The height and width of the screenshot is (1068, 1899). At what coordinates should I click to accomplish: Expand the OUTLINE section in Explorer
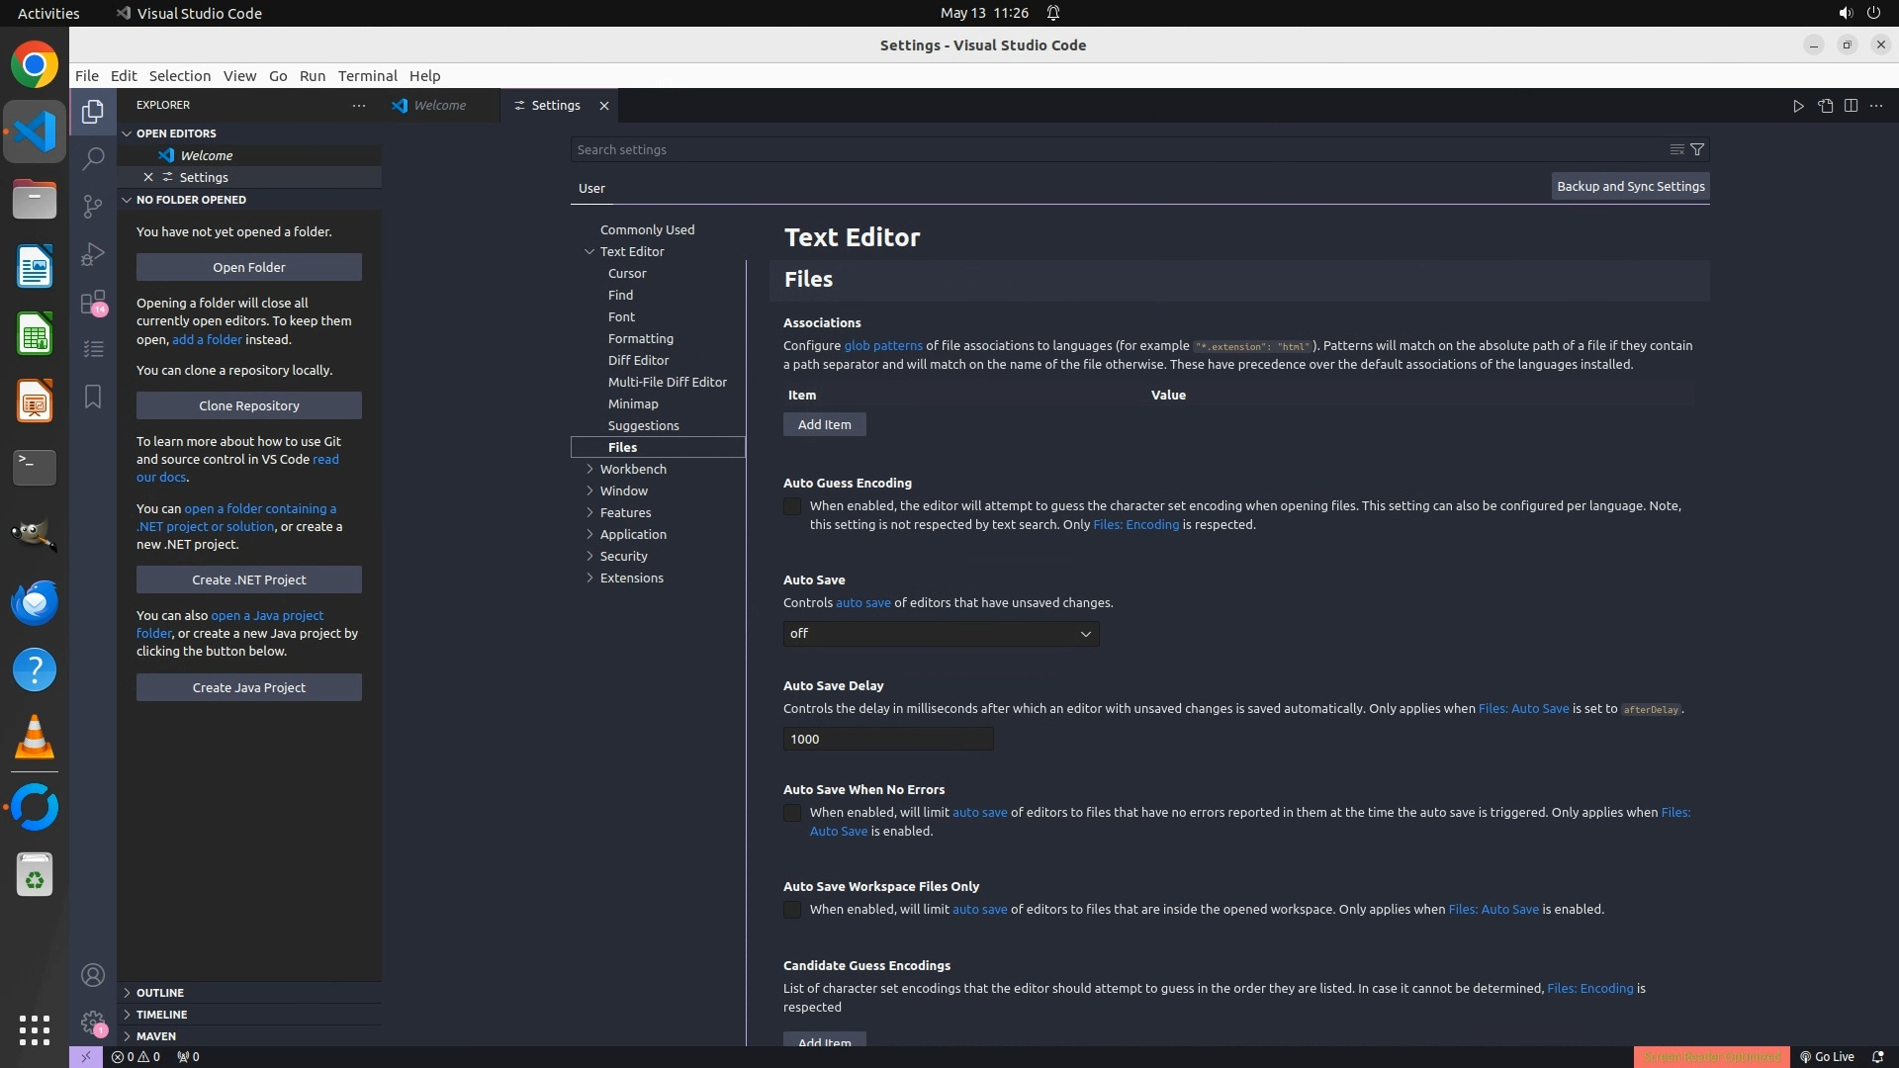point(159,993)
